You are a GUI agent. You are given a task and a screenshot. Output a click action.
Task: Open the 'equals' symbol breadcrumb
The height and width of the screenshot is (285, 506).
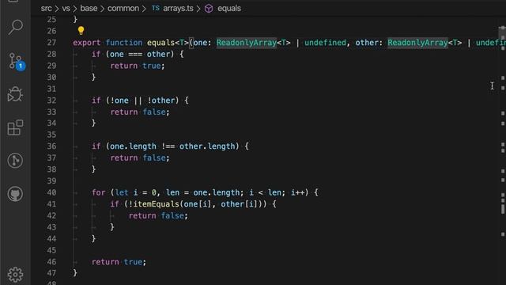229,9
